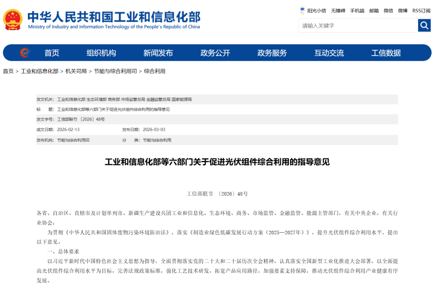The height and width of the screenshot is (285, 436).
Task: Open the 邮箱 link
Action: [374, 11]
